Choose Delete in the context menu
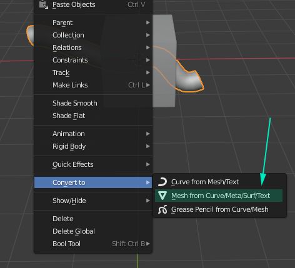 (x=93, y=219)
